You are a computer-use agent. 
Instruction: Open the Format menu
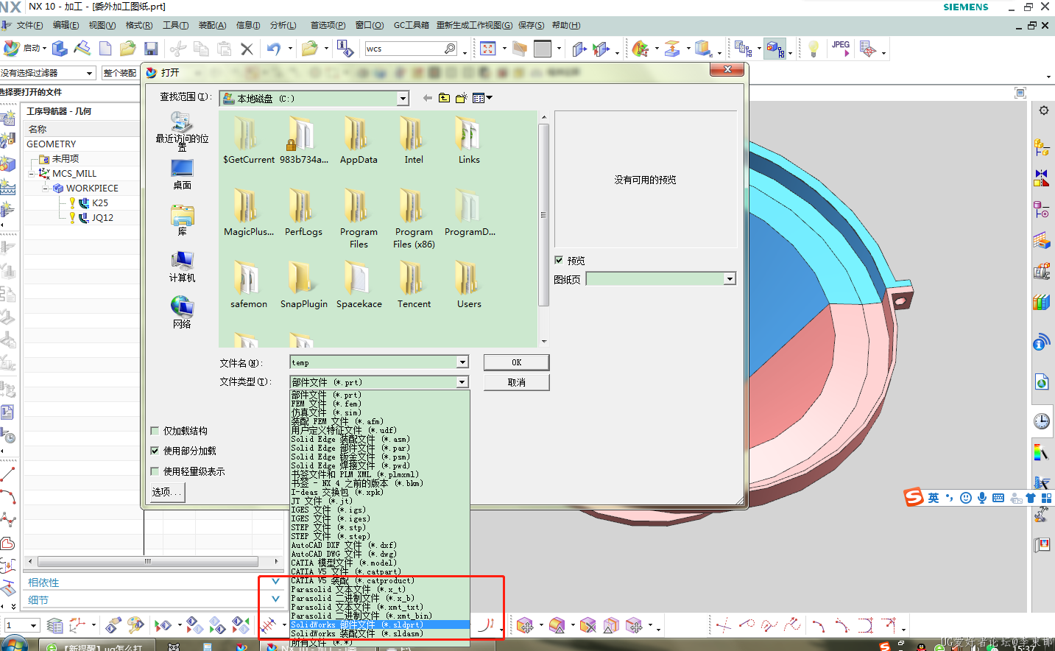click(x=139, y=25)
